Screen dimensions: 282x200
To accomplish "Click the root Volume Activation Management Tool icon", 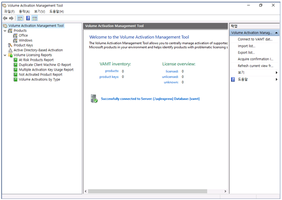I will click(5, 26).
